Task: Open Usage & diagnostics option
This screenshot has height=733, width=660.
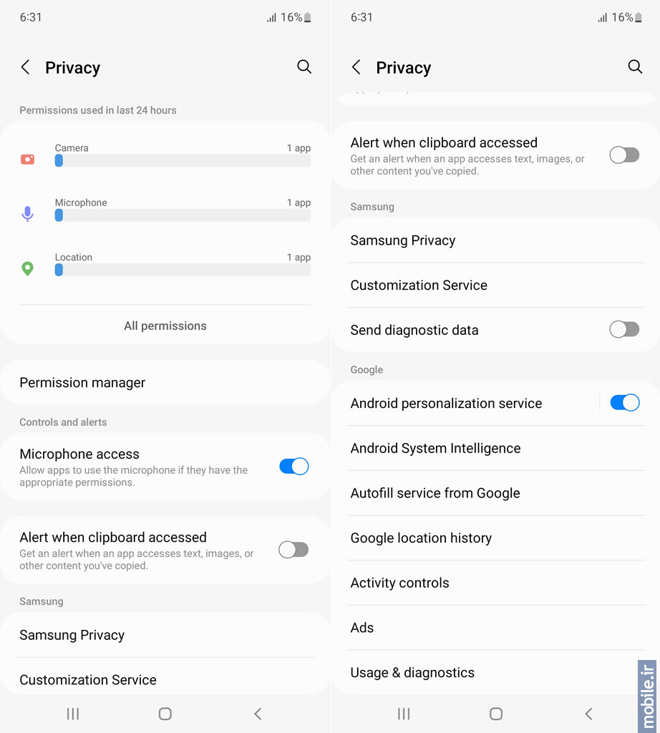Action: pyautogui.click(x=495, y=673)
